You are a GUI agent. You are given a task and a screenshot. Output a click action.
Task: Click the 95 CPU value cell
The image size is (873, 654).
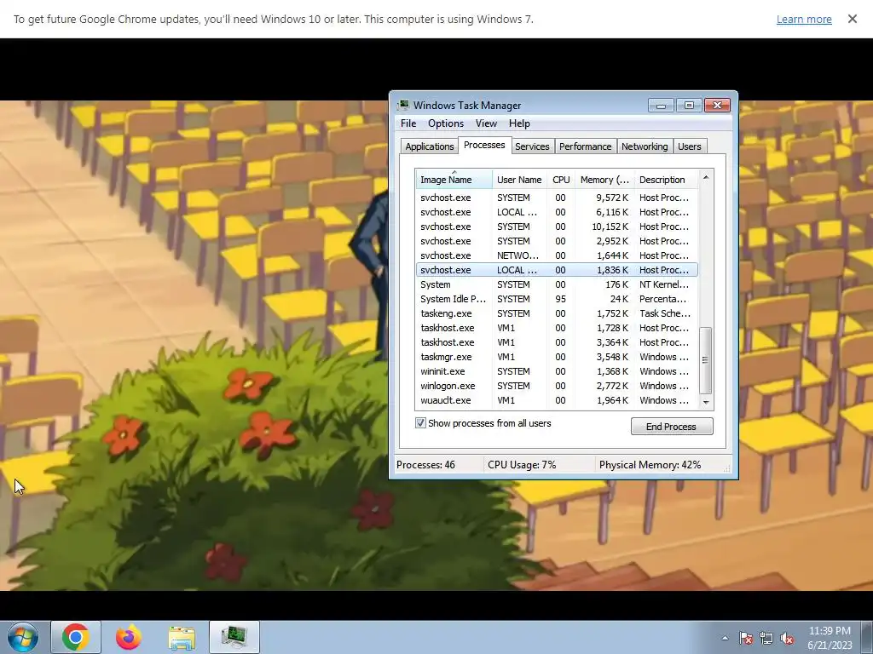click(560, 299)
